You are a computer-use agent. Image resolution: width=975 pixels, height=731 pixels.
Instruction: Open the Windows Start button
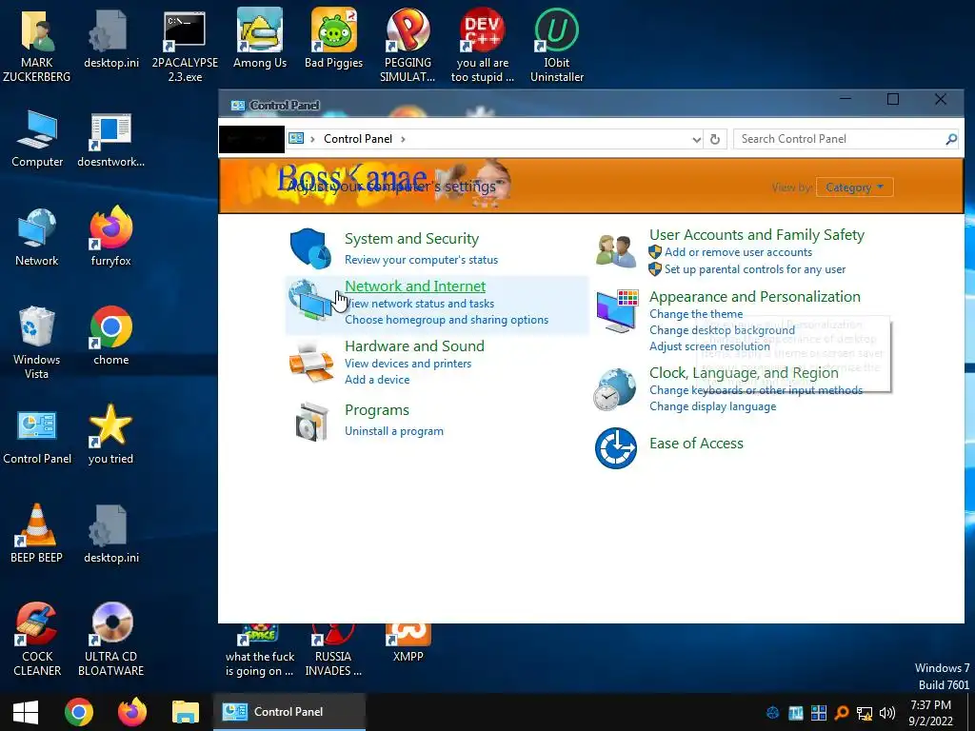pos(26,712)
